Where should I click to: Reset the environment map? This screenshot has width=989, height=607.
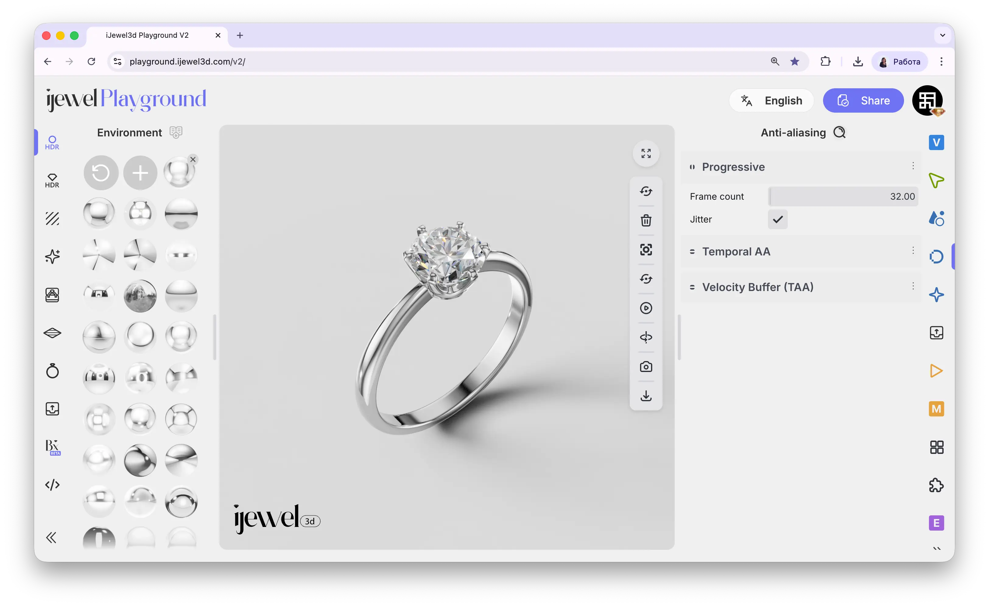click(101, 173)
